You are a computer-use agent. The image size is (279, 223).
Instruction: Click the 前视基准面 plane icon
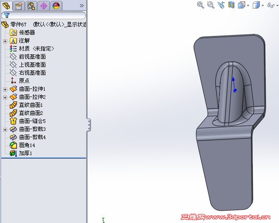click(x=13, y=57)
